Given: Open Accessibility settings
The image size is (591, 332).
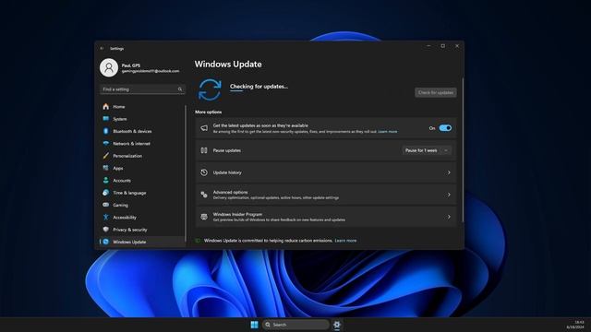Looking at the screenshot, I should (x=142, y=218).
